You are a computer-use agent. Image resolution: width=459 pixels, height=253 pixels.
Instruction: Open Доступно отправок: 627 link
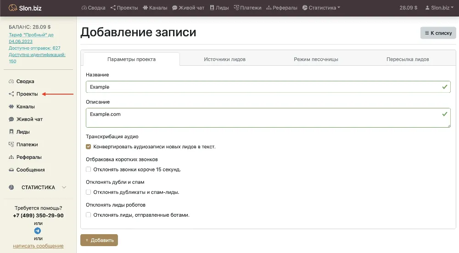[34, 48]
